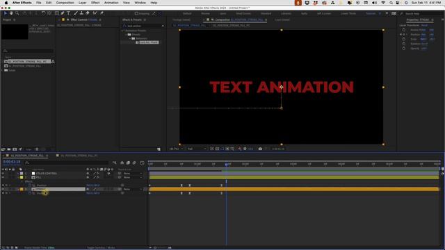Click the Scale stopwatch in Properties panel
445x250 pixels.
click(404, 39)
